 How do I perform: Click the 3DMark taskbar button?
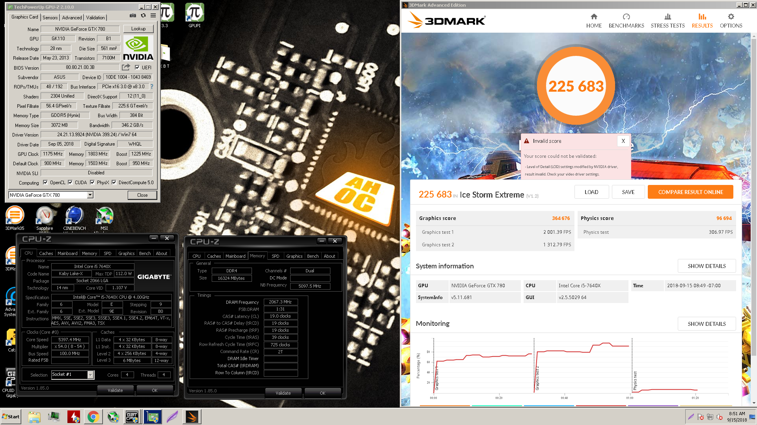tap(192, 417)
